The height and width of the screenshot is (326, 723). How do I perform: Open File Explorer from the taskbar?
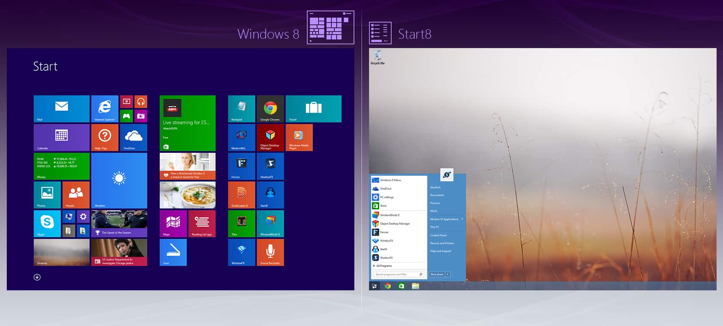coord(415,286)
